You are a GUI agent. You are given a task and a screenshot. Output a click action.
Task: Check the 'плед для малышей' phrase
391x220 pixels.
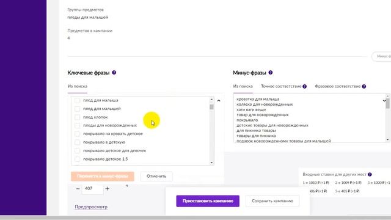coord(78,109)
